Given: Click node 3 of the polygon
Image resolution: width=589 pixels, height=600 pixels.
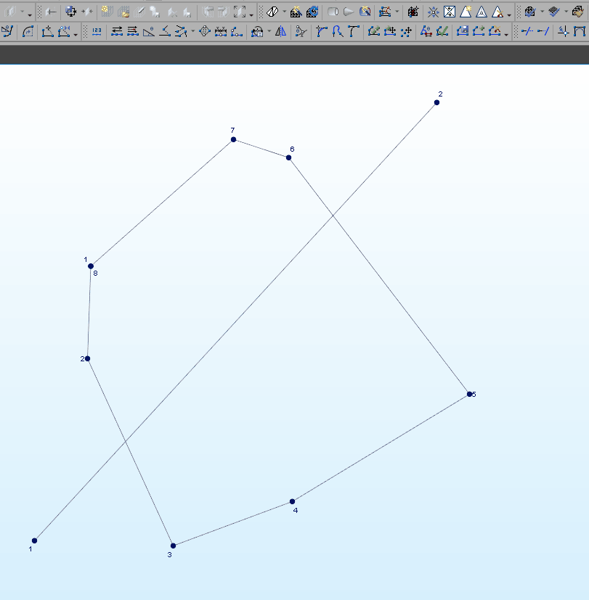Looking at the screenshot, I should 173,546.
